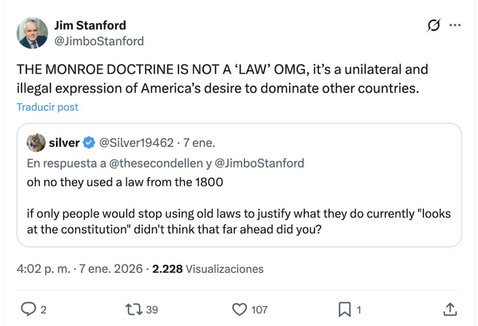The image size is (478, 326).
Task: Click the post timestamp 4:02 p. m.
Action: (43, 269)
